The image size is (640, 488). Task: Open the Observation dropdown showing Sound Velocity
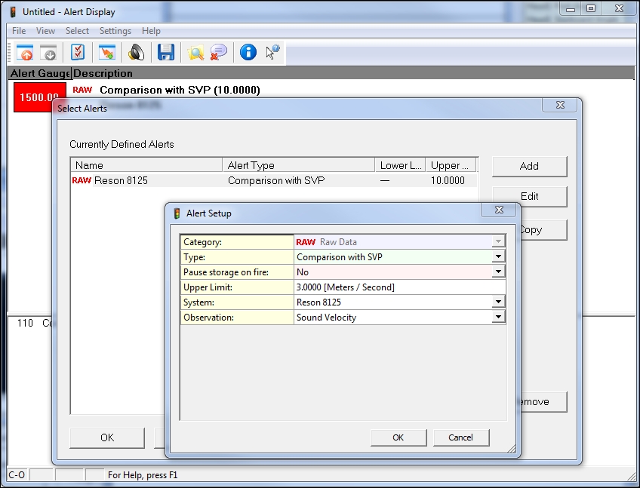click(x=498, y=318)
